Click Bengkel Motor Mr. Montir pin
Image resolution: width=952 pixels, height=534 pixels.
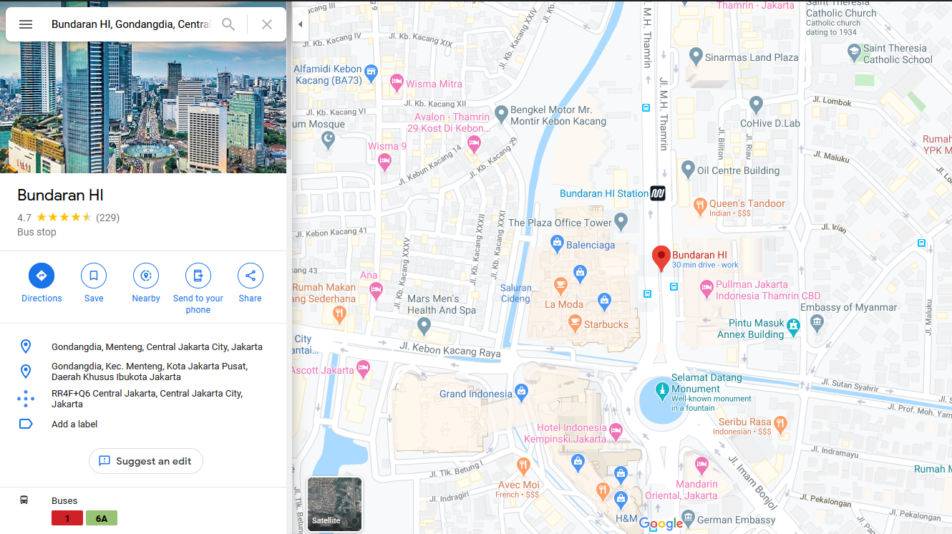(501, 112)
